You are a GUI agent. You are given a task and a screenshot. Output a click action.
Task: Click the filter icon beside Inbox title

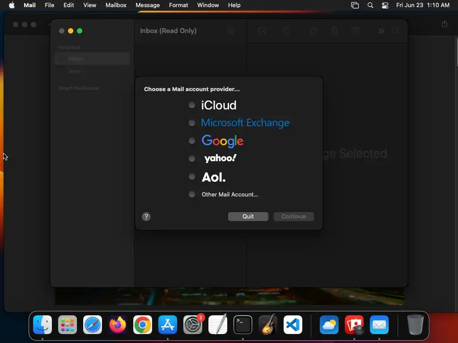[x=231, y=30]
